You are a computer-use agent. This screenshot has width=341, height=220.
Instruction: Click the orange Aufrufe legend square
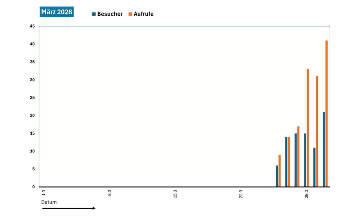tap(131, 14)
